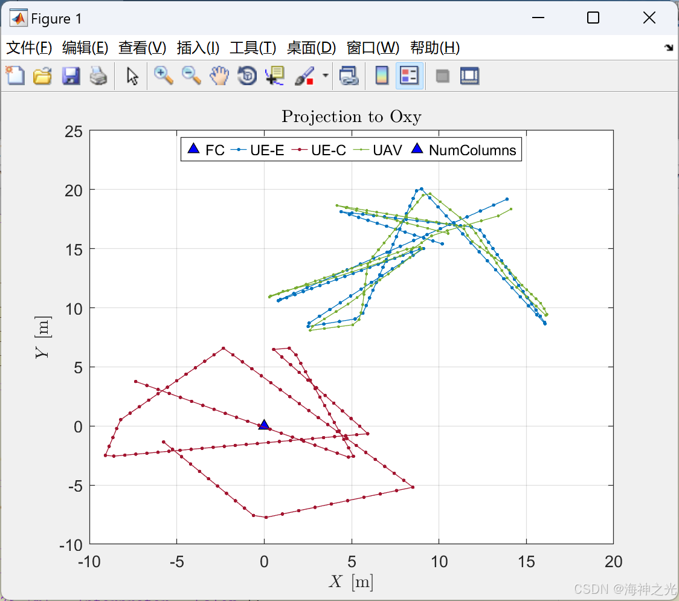Screen dimensions: 679x601
Task: Click the Hide Plot Tools icon
Action: (x=442, y=76)
